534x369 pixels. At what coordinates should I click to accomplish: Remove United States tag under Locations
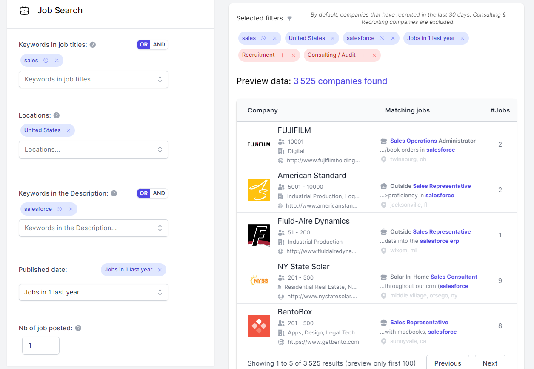click(x=68, y=130)
